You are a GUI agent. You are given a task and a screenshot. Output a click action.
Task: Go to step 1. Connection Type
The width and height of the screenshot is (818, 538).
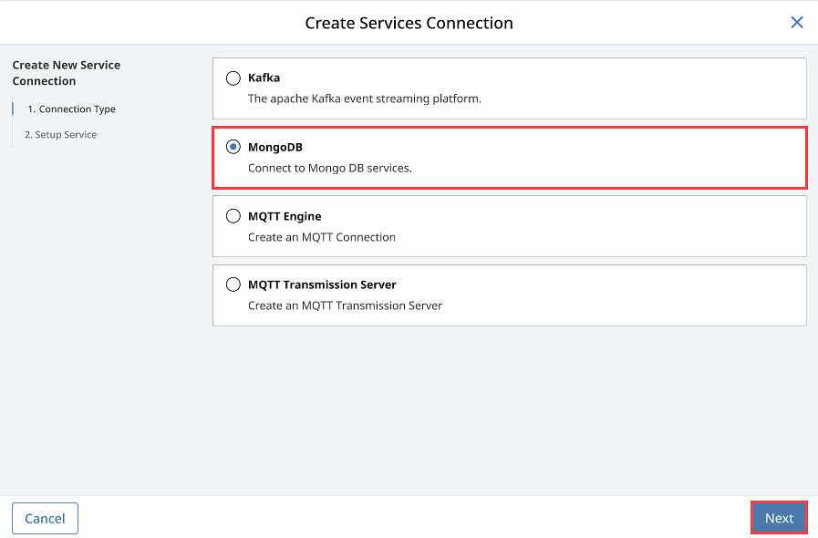[x=71, y=109]
